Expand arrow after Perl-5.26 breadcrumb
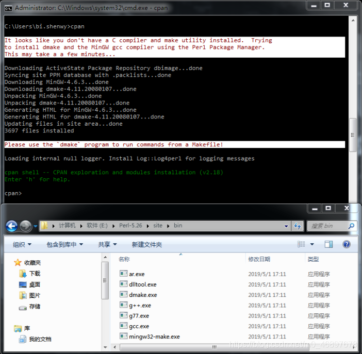 coord(148,226)
